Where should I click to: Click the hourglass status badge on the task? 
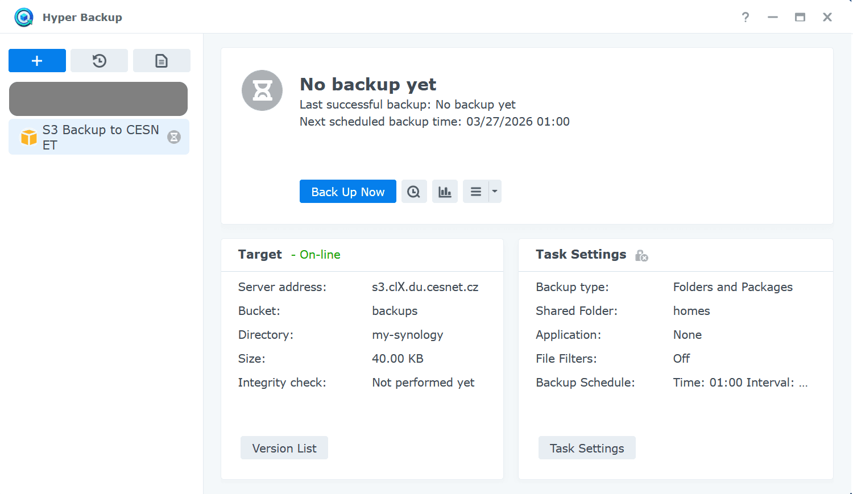[173, 137]
